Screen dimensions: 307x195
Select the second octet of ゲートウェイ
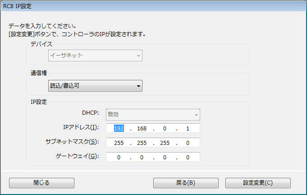pos(142,158)
